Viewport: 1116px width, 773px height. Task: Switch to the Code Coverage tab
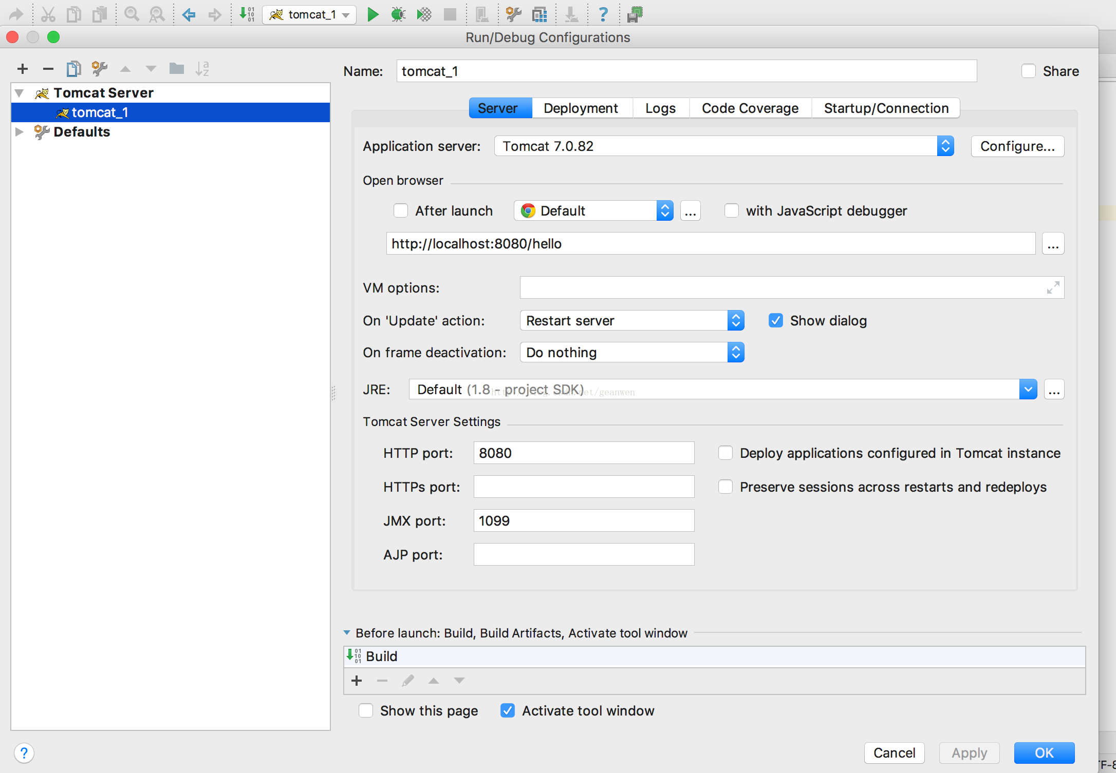pos(750,108)
